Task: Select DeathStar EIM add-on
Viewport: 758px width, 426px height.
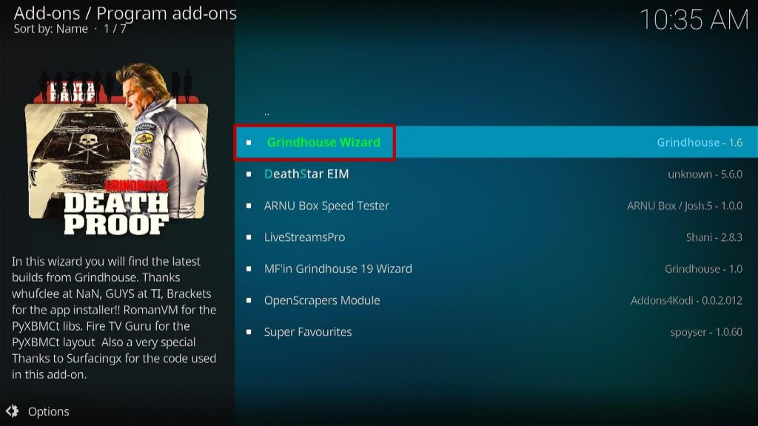Action: pos(496,174)
